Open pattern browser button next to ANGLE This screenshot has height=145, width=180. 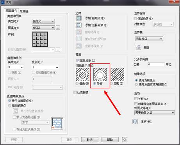58,28
